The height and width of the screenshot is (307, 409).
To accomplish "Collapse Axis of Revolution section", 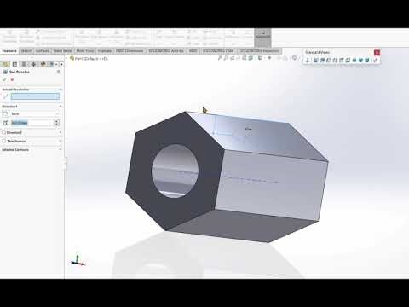I will click(x=60, y=90).
